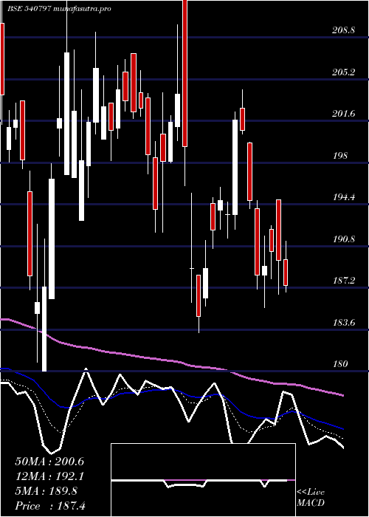Select the 180 price axis label
This screenshot has height=517, width=369.
[x=340, y=364]
